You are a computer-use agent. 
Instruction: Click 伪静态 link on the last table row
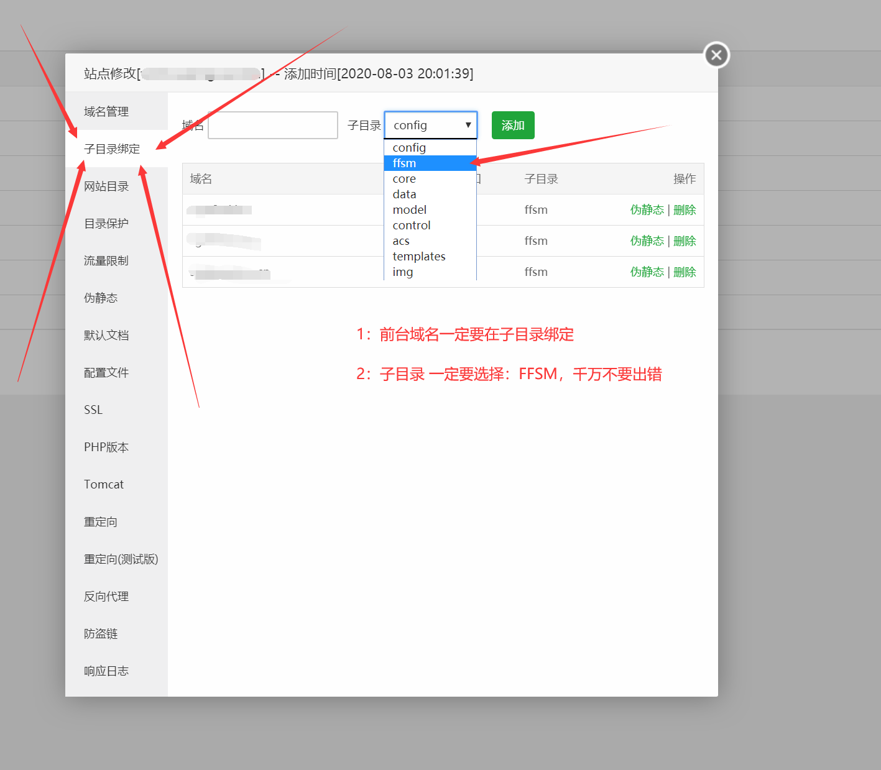pyautogui.click(x=647, y=272)
